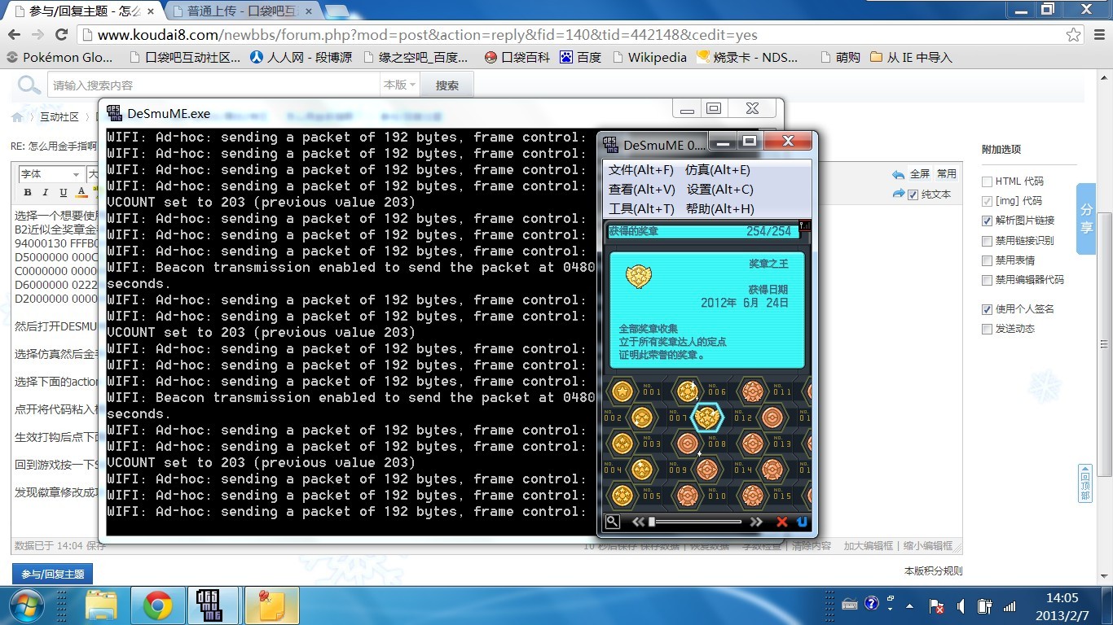Open 文件(Alt+F) menu in DeSmuME

tap(641, 170)
